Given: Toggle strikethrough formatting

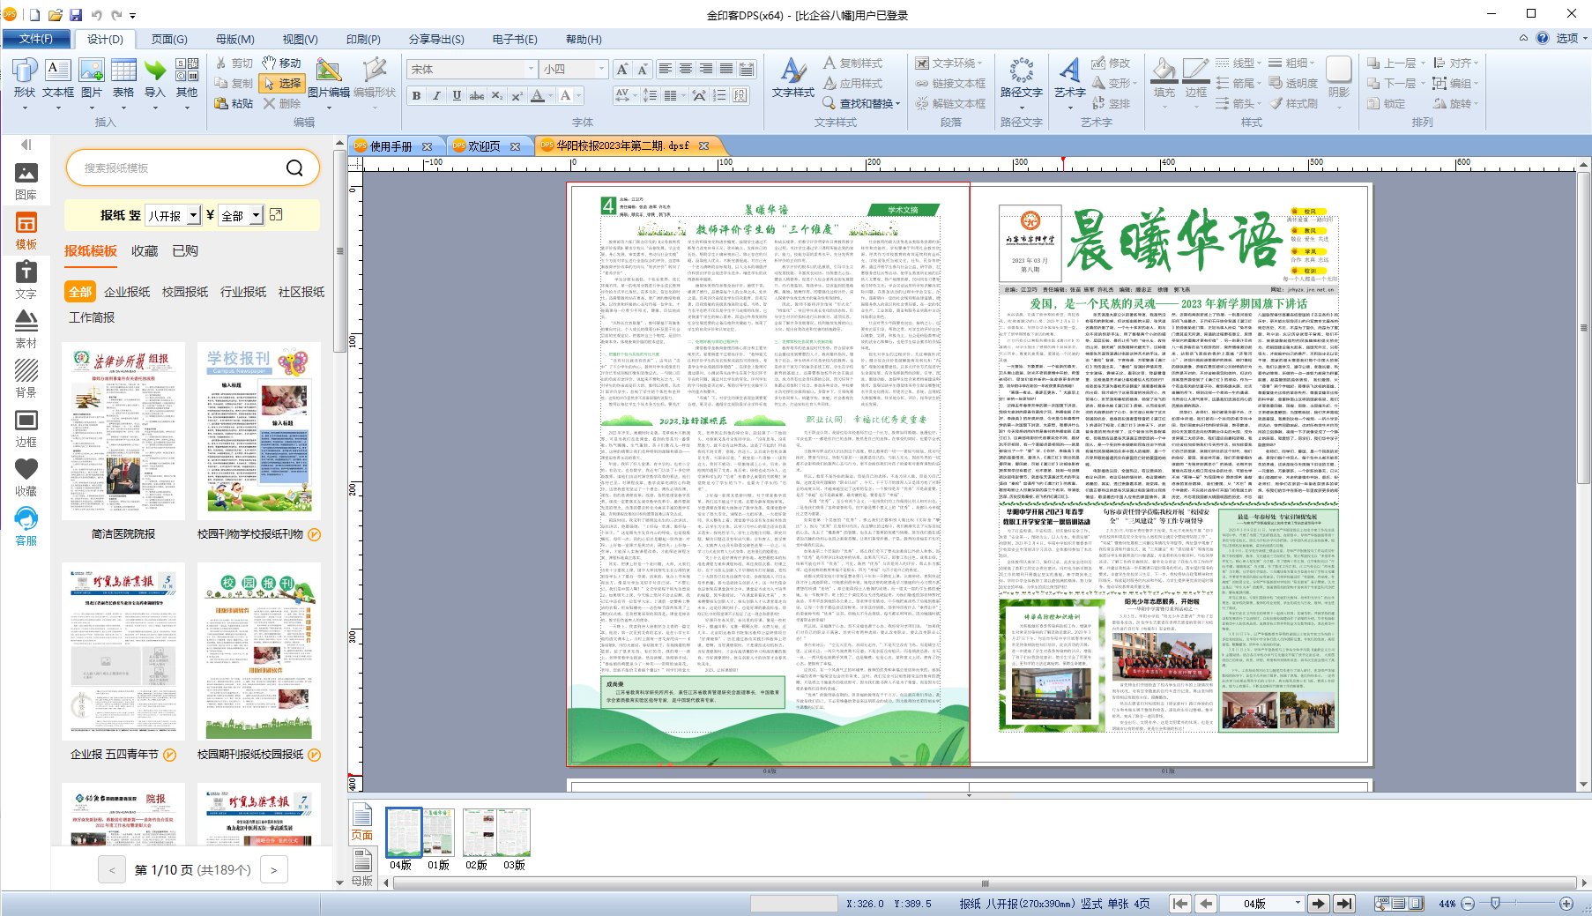Looking at the screenshot, I should click(x=477, y=95).
